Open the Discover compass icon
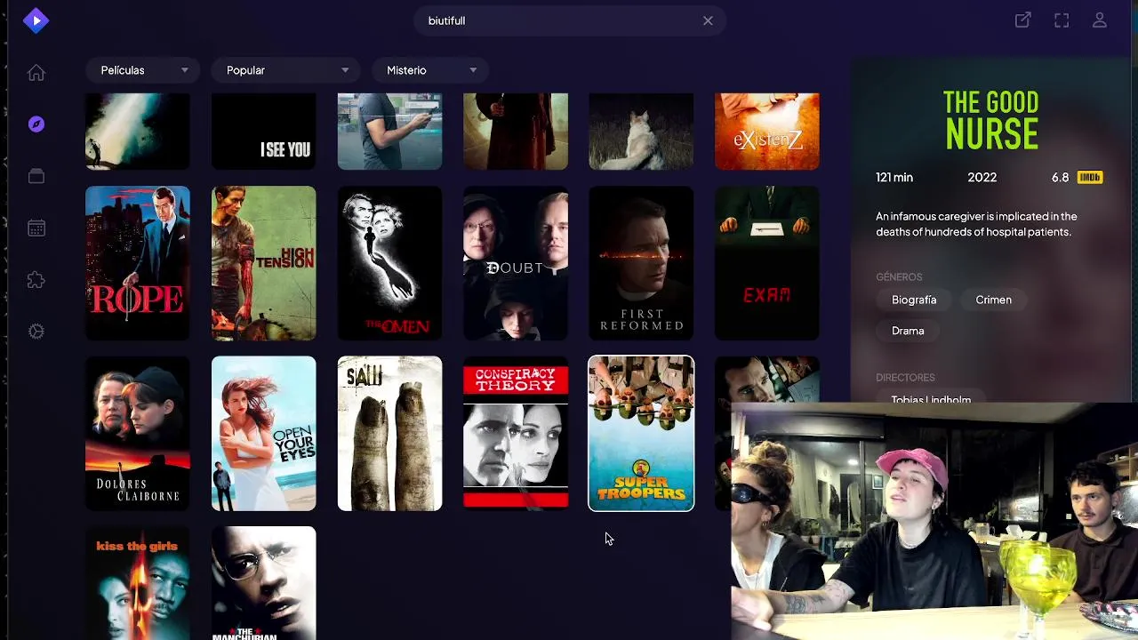 tap(36, 124)
